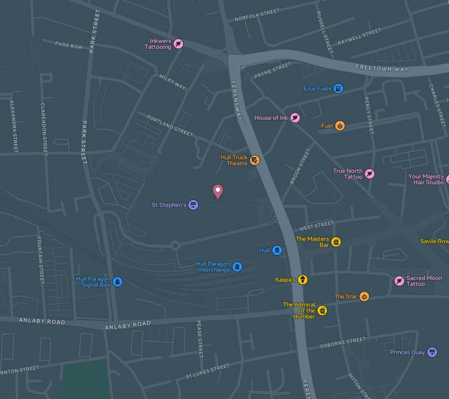Select the Sacred Moon Tattoo label
Image resolution: width=449 pixels, height=399 pixels.
424,281
